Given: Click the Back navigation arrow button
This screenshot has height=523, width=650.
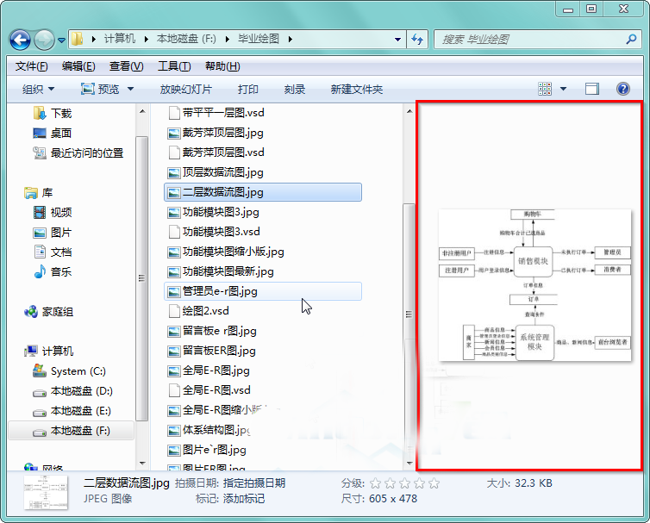Looking at the screenshot, I should [x=21, y=40].
